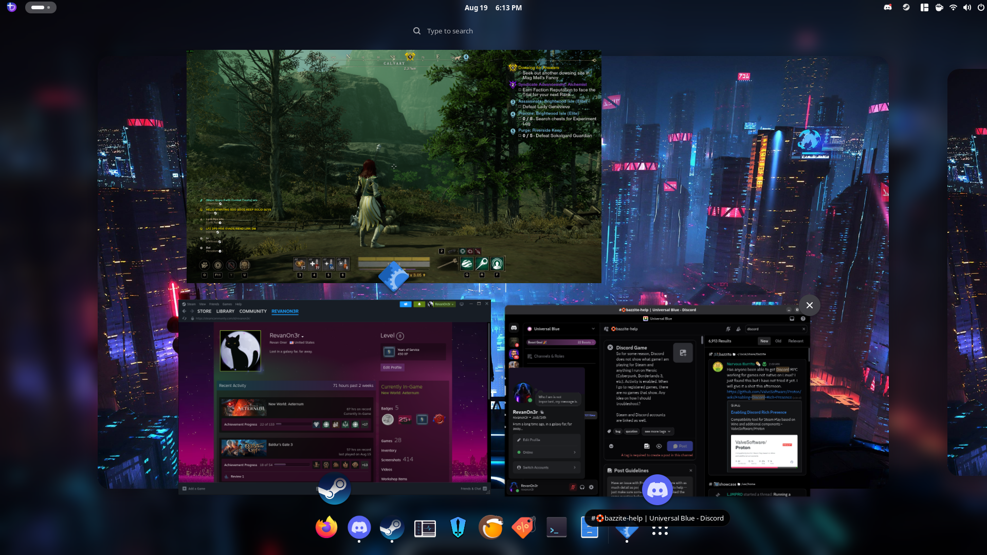Open Discord inbox icon in title bar
The height and width of the screenshot is (555, 987).
tap(792, 319)
